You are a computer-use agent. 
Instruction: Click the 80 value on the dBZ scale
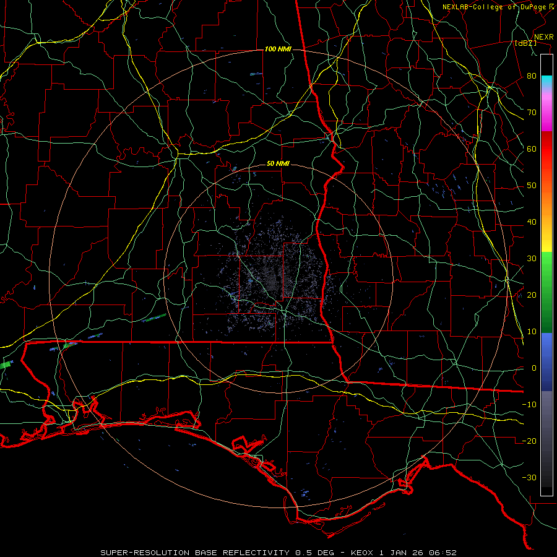tap(532, 76)
